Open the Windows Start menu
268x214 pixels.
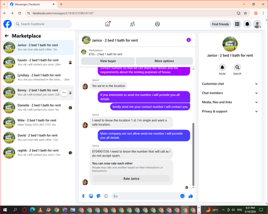(5, 210)
